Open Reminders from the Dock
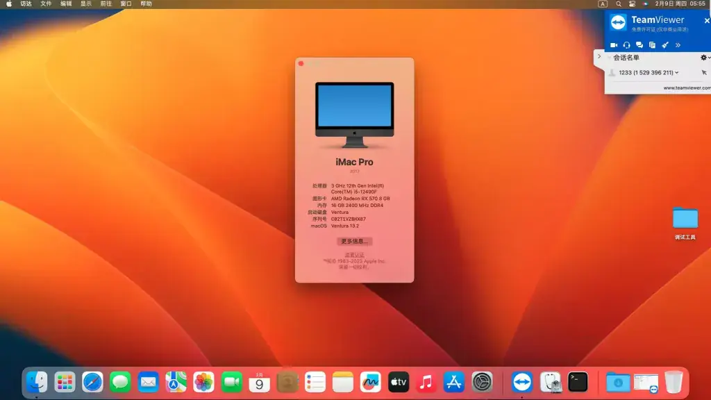Screen dimensions: 711x400 click(x=315, y=382)
